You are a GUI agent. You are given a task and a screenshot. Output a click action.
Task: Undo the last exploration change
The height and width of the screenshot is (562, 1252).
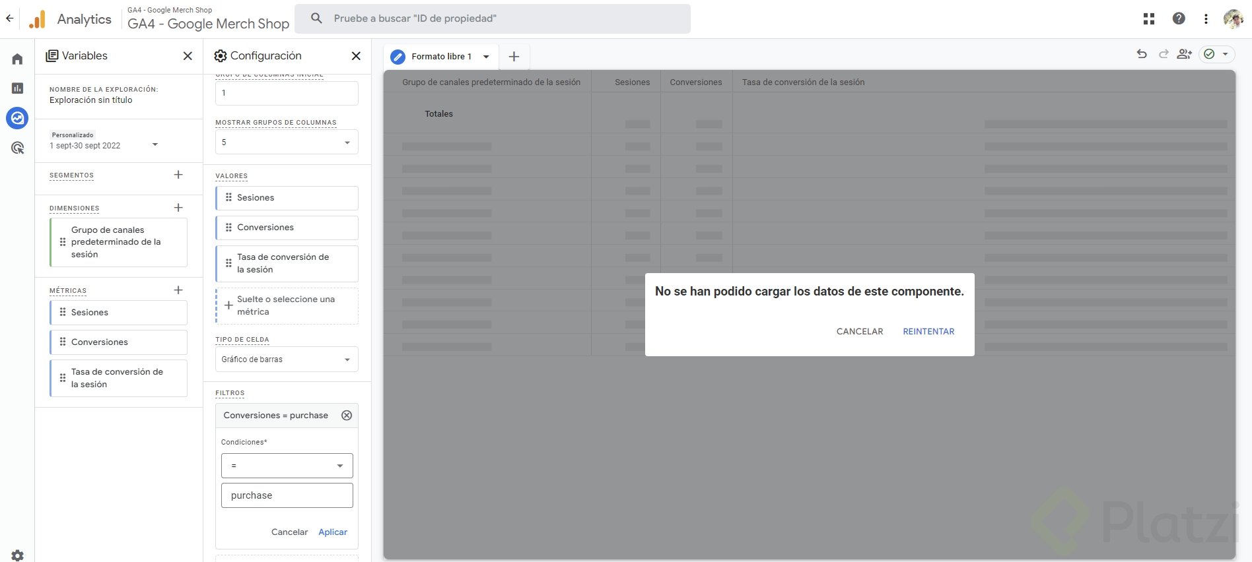[1142, 54]
